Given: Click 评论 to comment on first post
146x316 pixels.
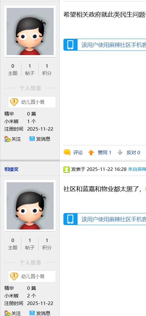Looking at the screenshot, I should coord(78,153).
